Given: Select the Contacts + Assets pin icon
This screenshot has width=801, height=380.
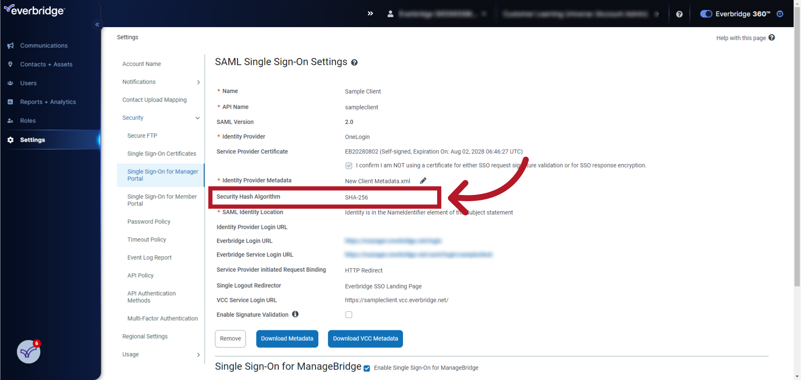Looking at the screenshot, I should point(11,64).
